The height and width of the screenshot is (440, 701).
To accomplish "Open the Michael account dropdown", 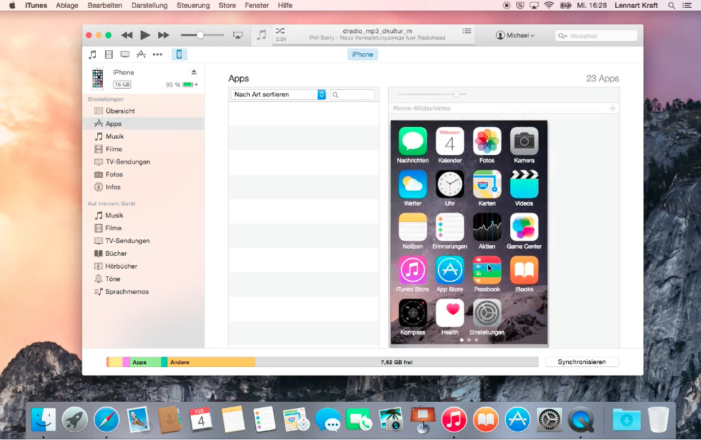I will tap(514, 35).
